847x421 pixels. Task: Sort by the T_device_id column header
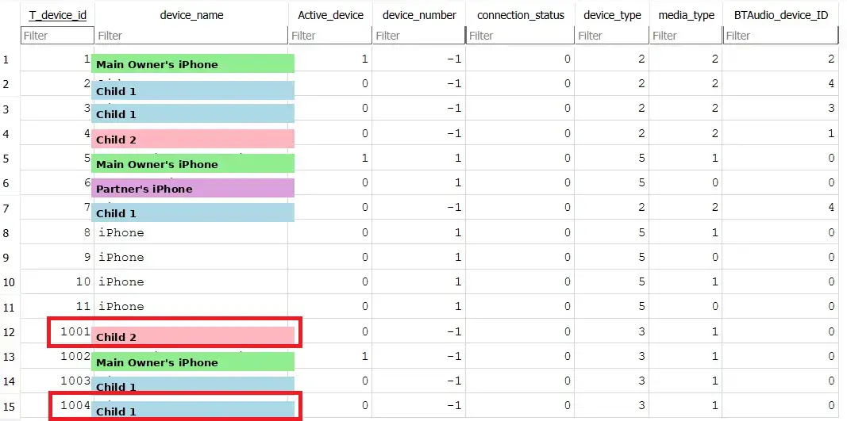tap(57, 15)
